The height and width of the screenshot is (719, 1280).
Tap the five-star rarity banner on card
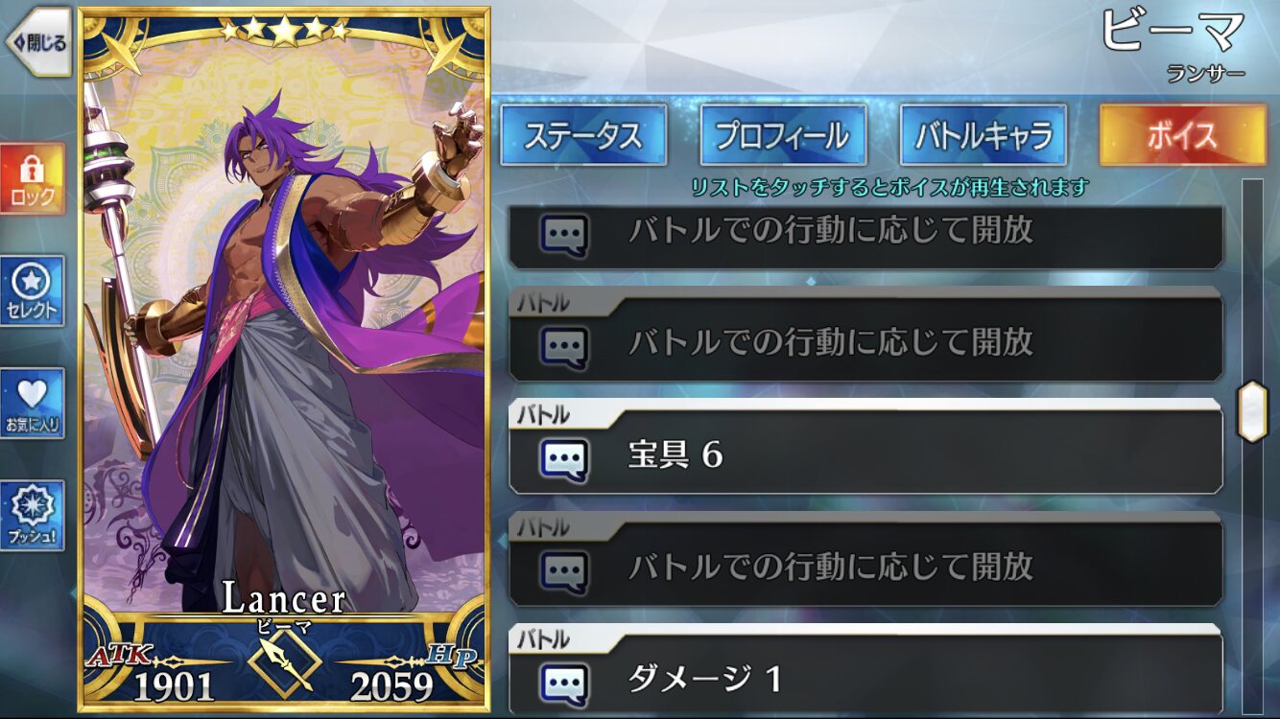285,31
